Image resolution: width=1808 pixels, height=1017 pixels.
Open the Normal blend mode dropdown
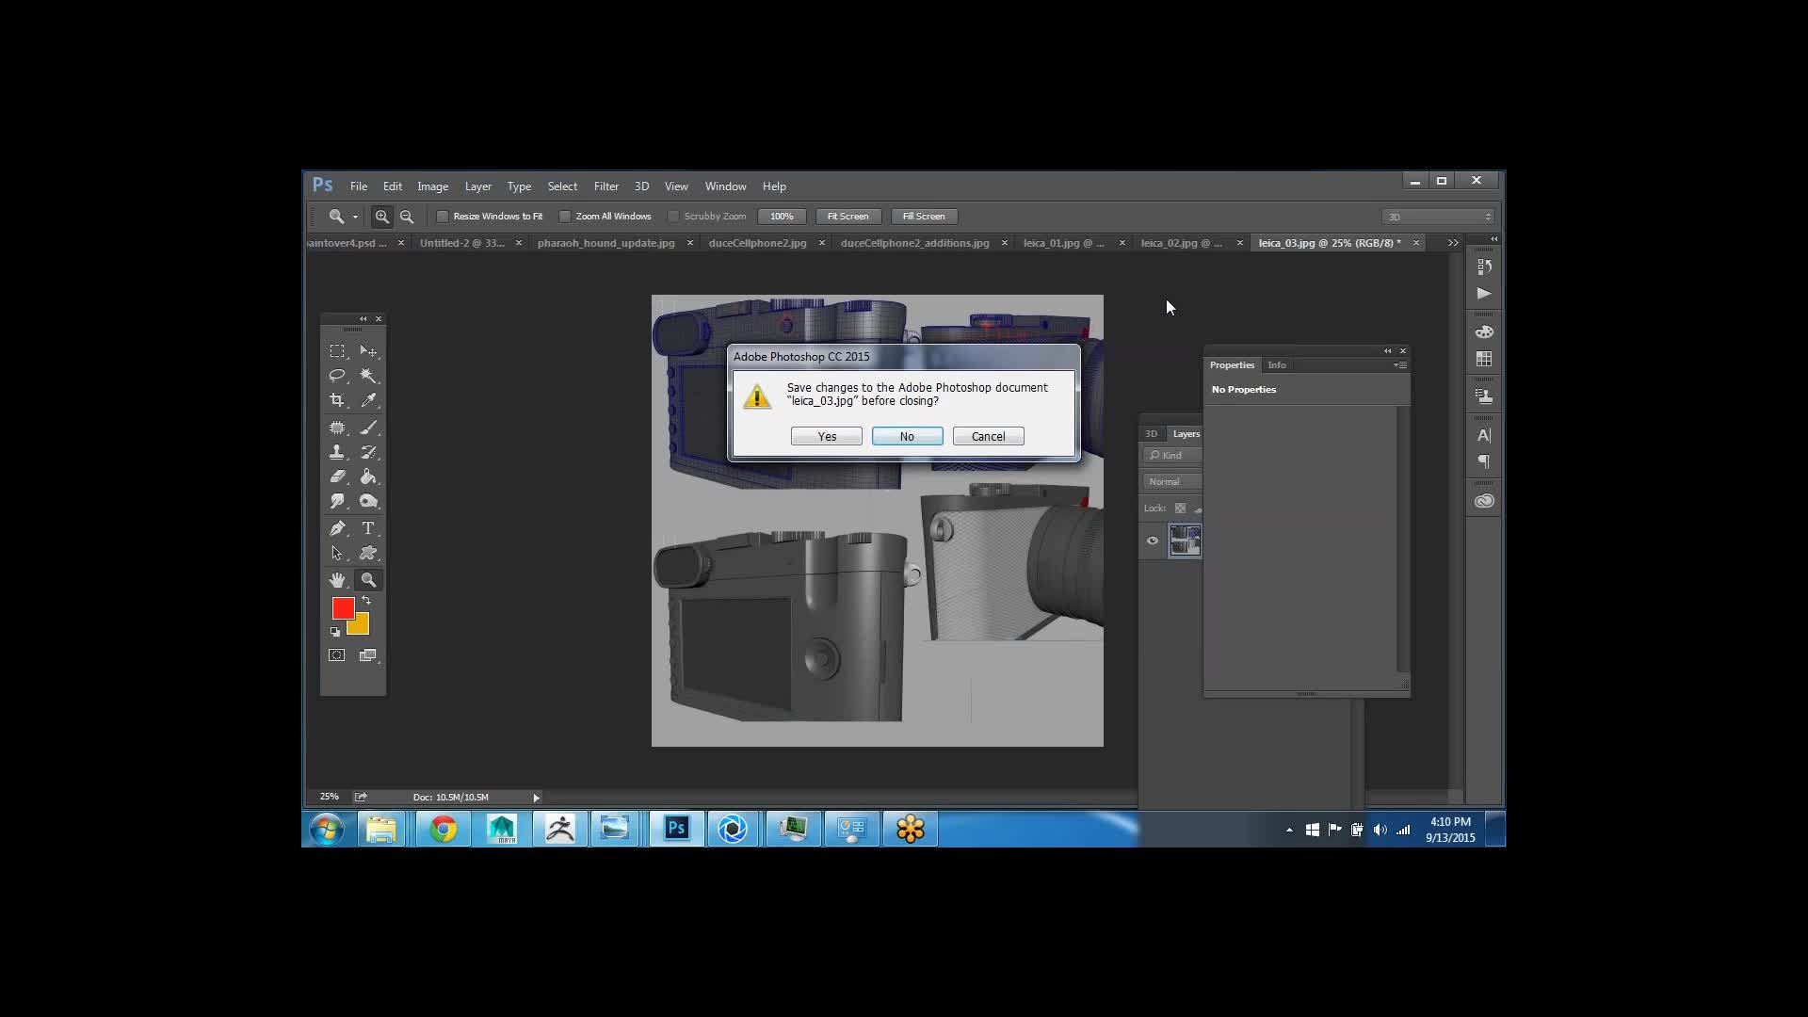[1172, 482]
